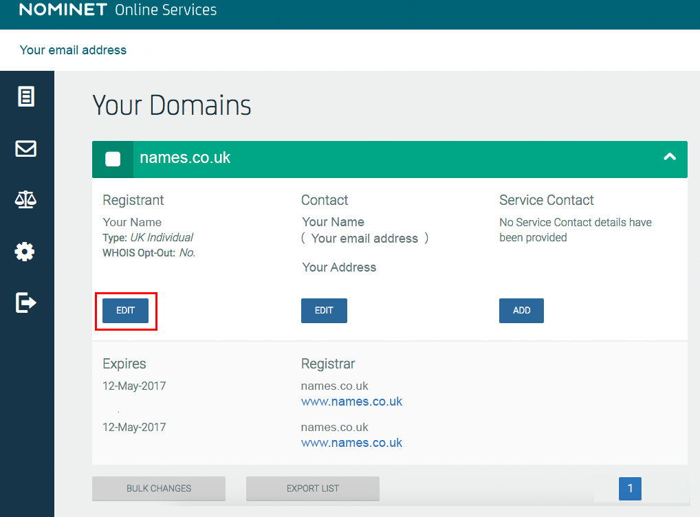This screenshot has width=700, height=517.
Task: Click the NOMINET Online Services logo
Action: 118,10
